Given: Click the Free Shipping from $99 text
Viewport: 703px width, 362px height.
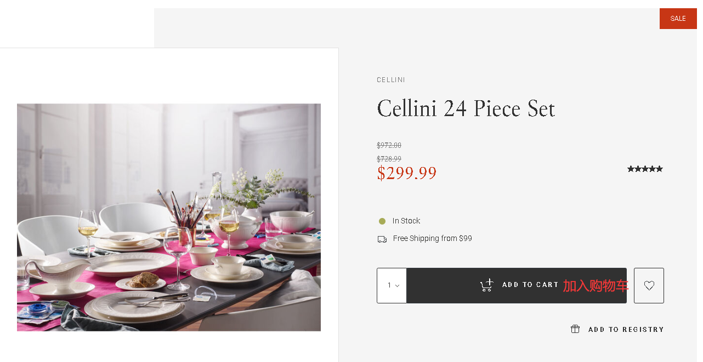Looking at the screenshot, I should pyautogui.click(x=432, y=239).
